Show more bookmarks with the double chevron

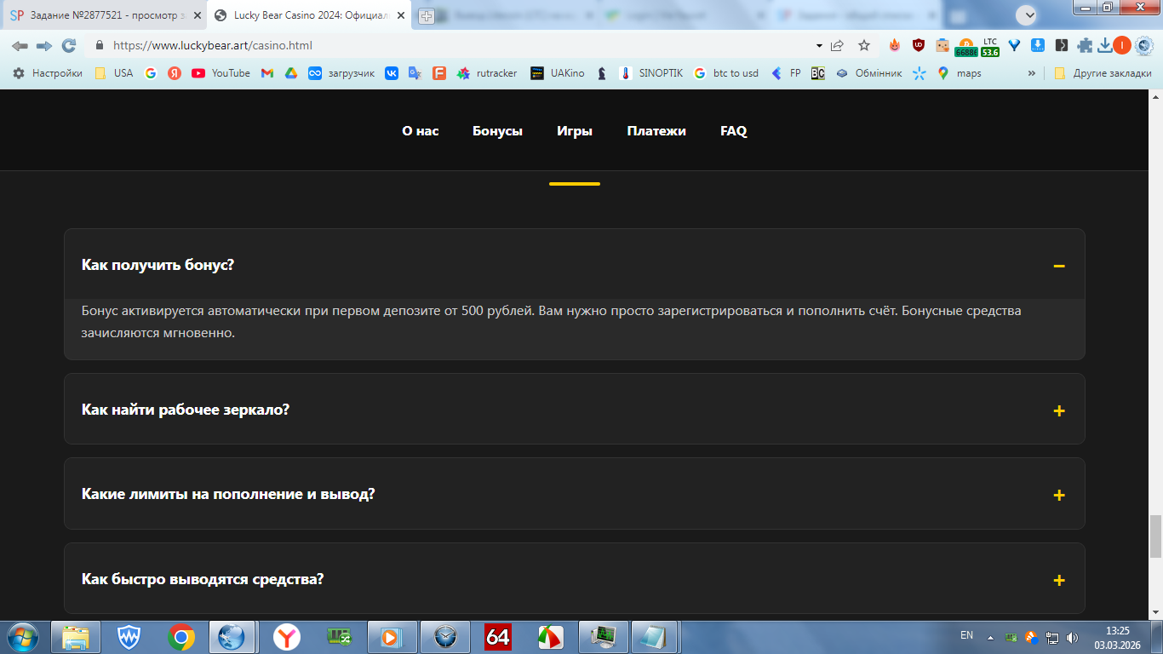point(1032,73)
